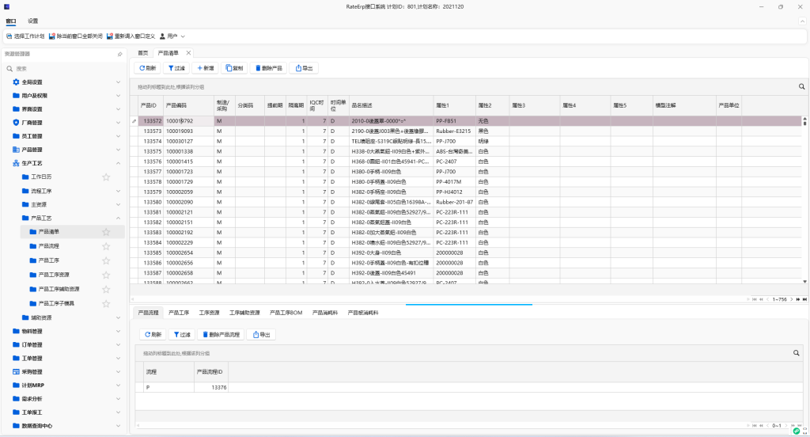Screen dimensions: 810x437
Task: Star the 产品工序资源 tree item
Action: tap(106, 275)
